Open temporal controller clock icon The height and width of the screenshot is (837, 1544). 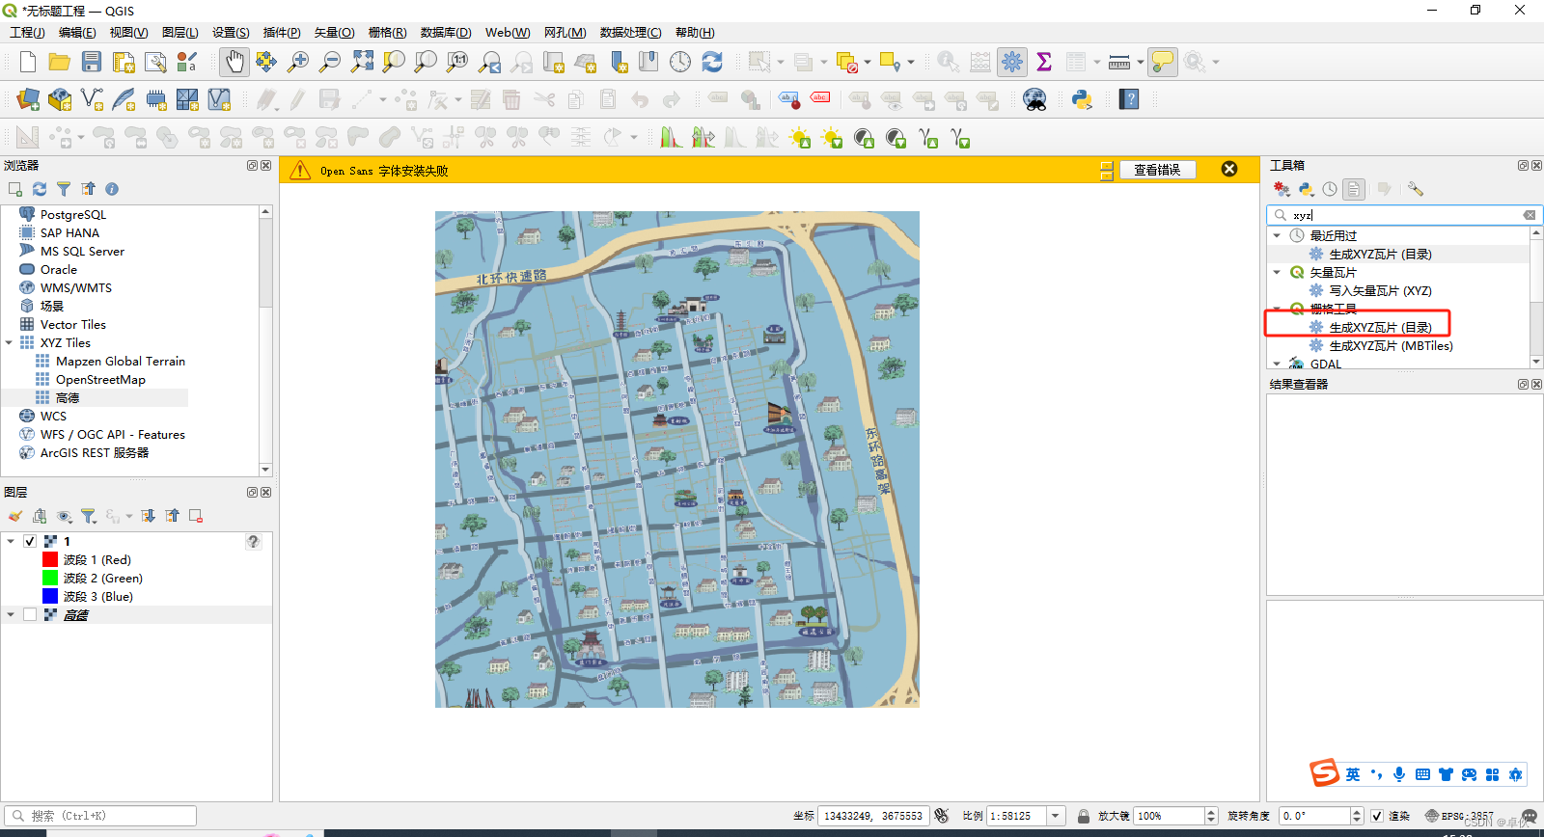point(680,62)
